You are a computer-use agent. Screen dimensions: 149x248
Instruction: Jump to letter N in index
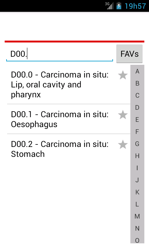click(x=137, y=228)
